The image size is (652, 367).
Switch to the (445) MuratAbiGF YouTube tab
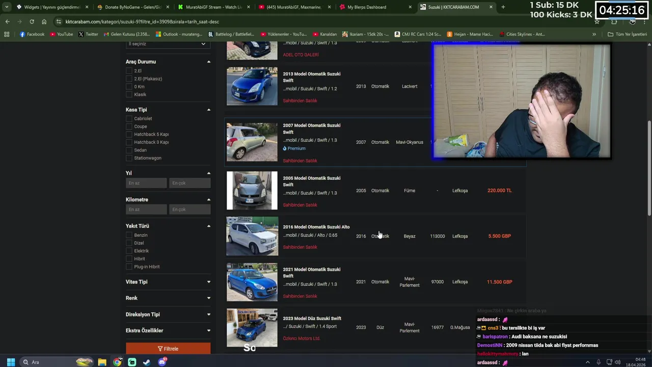[294, 7]
